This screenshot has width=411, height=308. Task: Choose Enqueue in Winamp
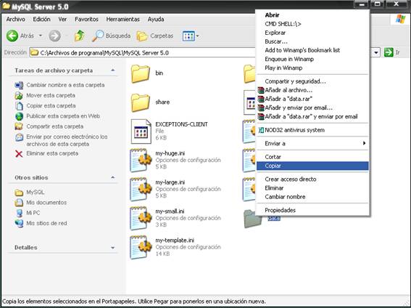pos(312,59)
